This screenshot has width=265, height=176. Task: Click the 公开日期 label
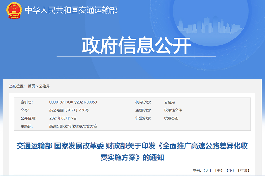pyautogui.click(x=28, y=118)
